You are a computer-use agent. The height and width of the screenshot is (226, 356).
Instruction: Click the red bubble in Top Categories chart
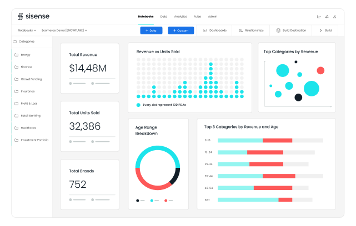(320, 70)
